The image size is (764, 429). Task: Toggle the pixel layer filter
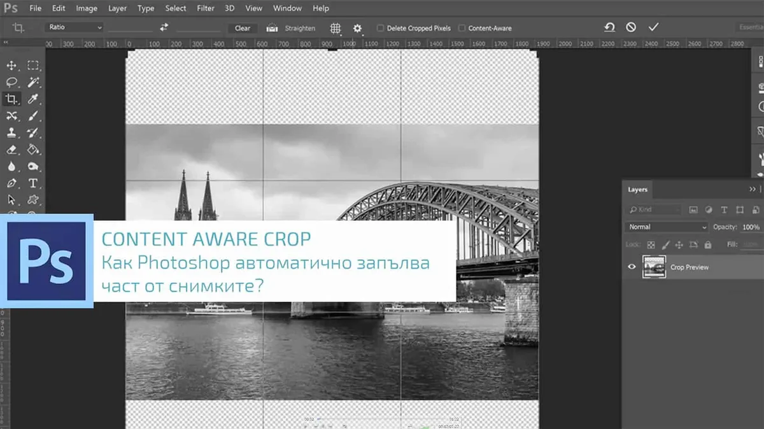click(693, 209)
